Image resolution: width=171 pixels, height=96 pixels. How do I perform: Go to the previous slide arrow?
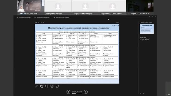point(68,92)
